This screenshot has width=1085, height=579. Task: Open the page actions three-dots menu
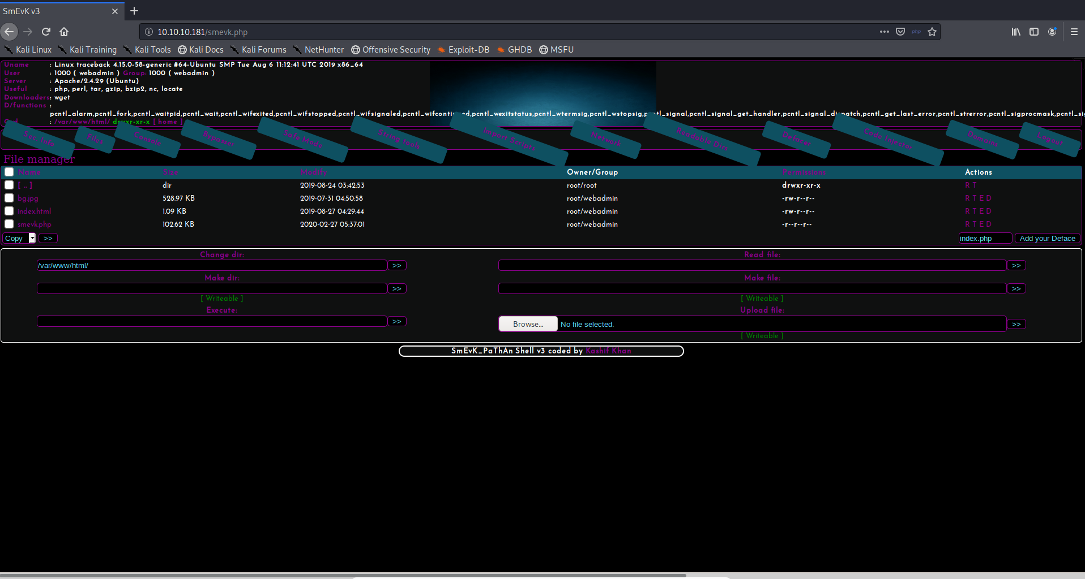coord(884,32)
